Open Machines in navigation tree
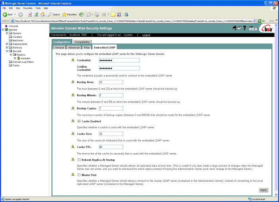The width and height of the screenshot is (279, 202). click(x=18, y=40)
